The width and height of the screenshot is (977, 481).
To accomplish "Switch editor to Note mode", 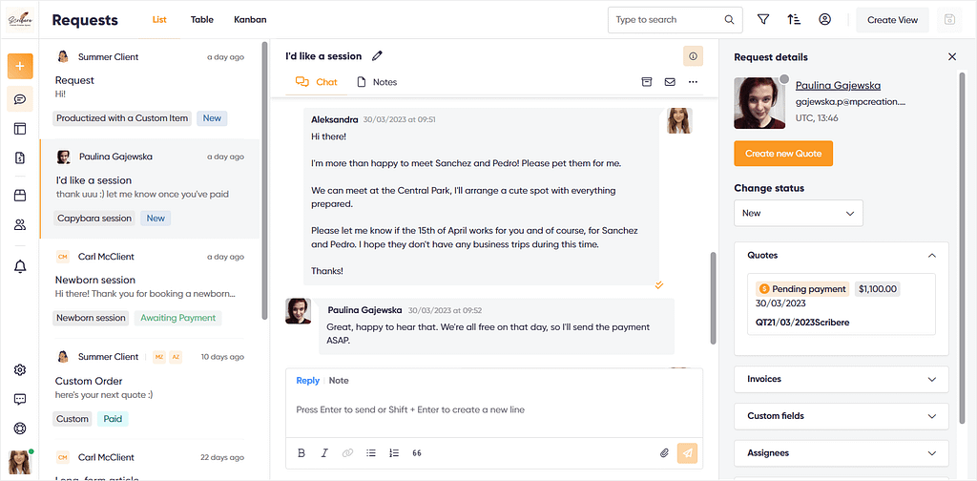I will pyautogui.click(x=339, y=380).
